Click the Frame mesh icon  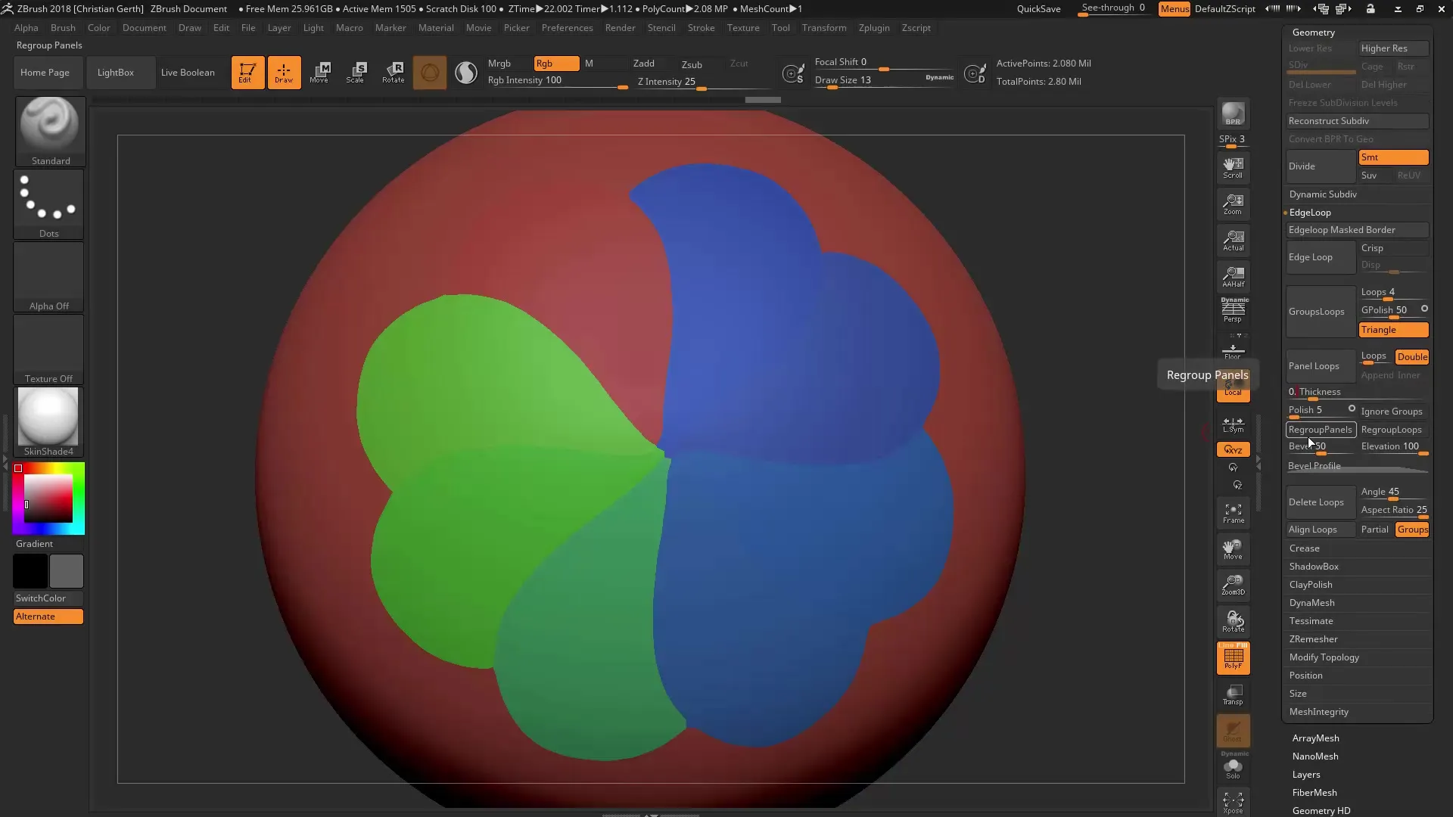(x=1233, y=514)
